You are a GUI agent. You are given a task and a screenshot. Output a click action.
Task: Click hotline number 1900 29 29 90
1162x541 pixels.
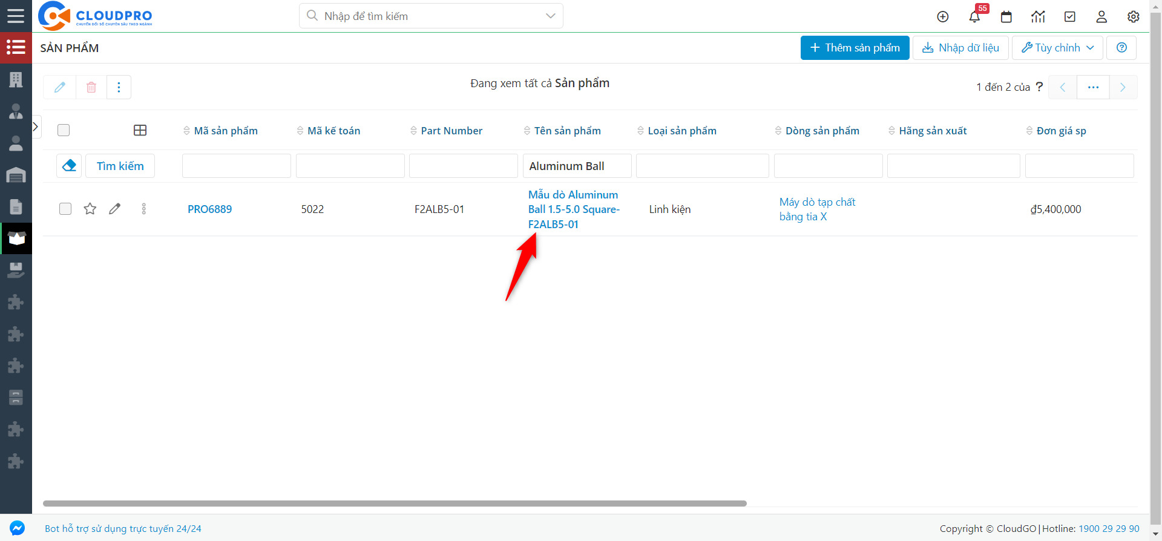[x=1109, y=528]
